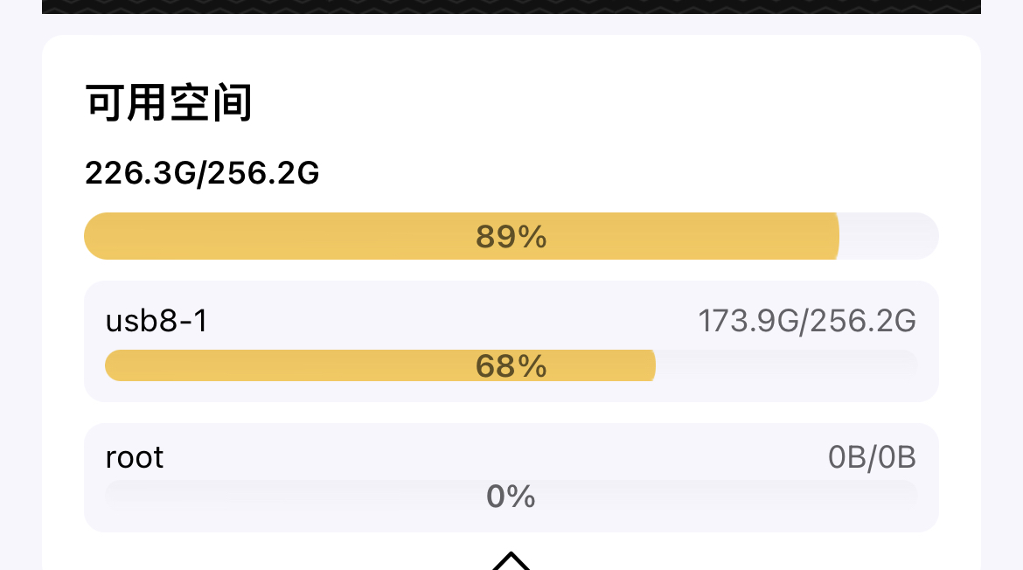This screenshot has height=570, width=1023.
Task: Click the dark patterned header banner
Action: coord(511,9)
